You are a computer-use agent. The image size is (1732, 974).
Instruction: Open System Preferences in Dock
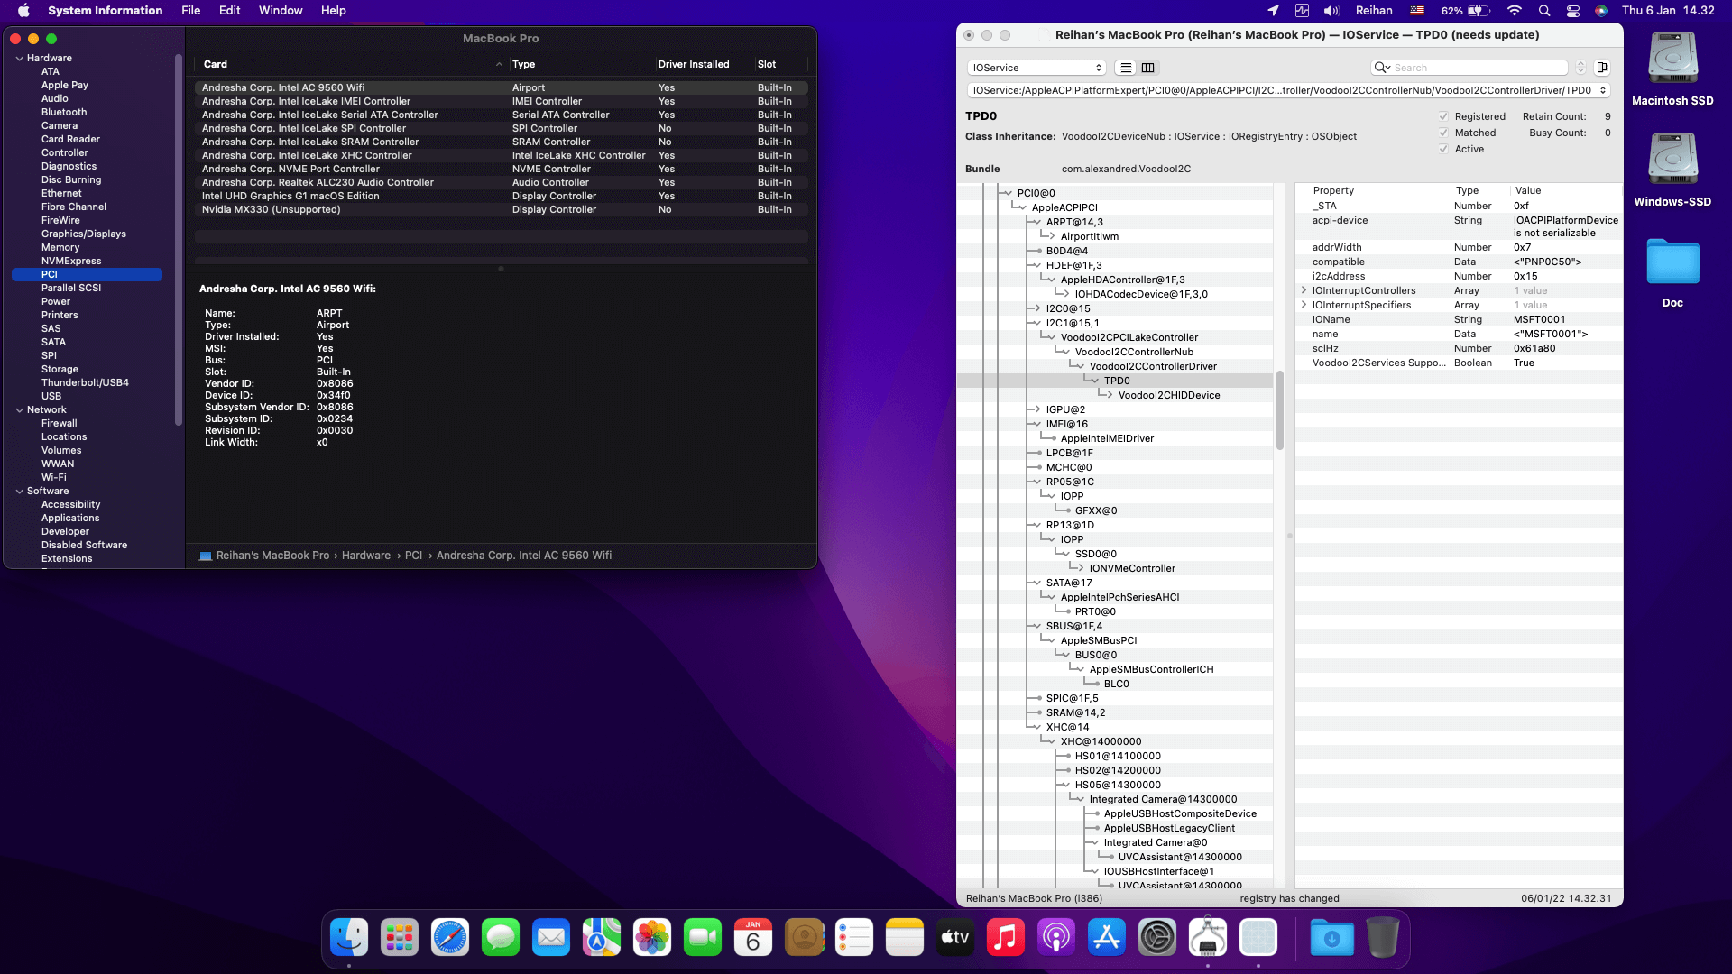(1157, 938)
